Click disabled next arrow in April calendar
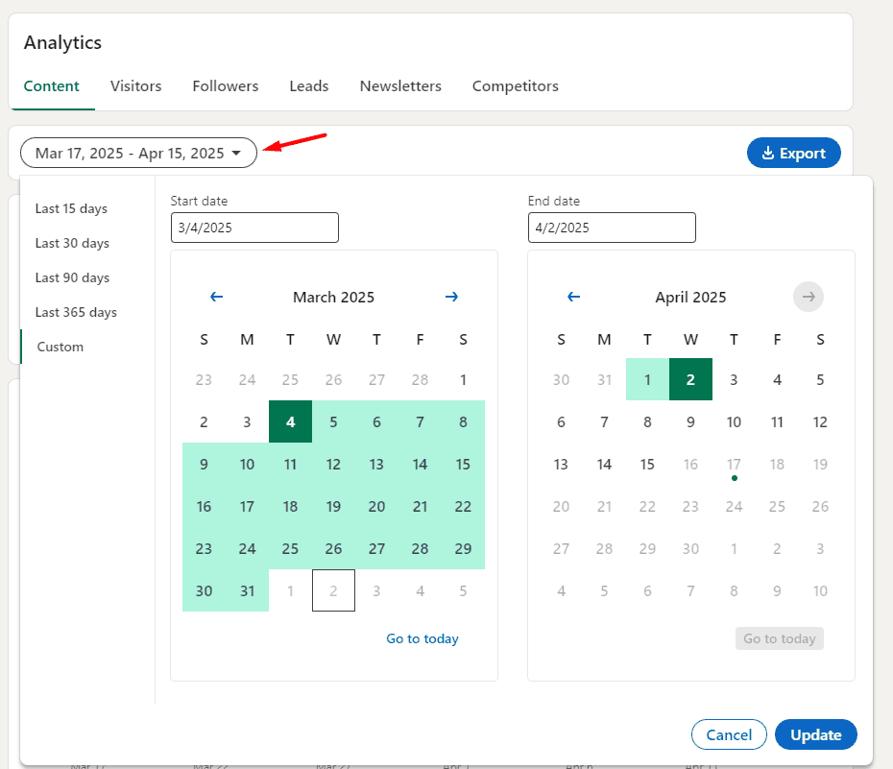893x769 pixels. click(808, 298)
